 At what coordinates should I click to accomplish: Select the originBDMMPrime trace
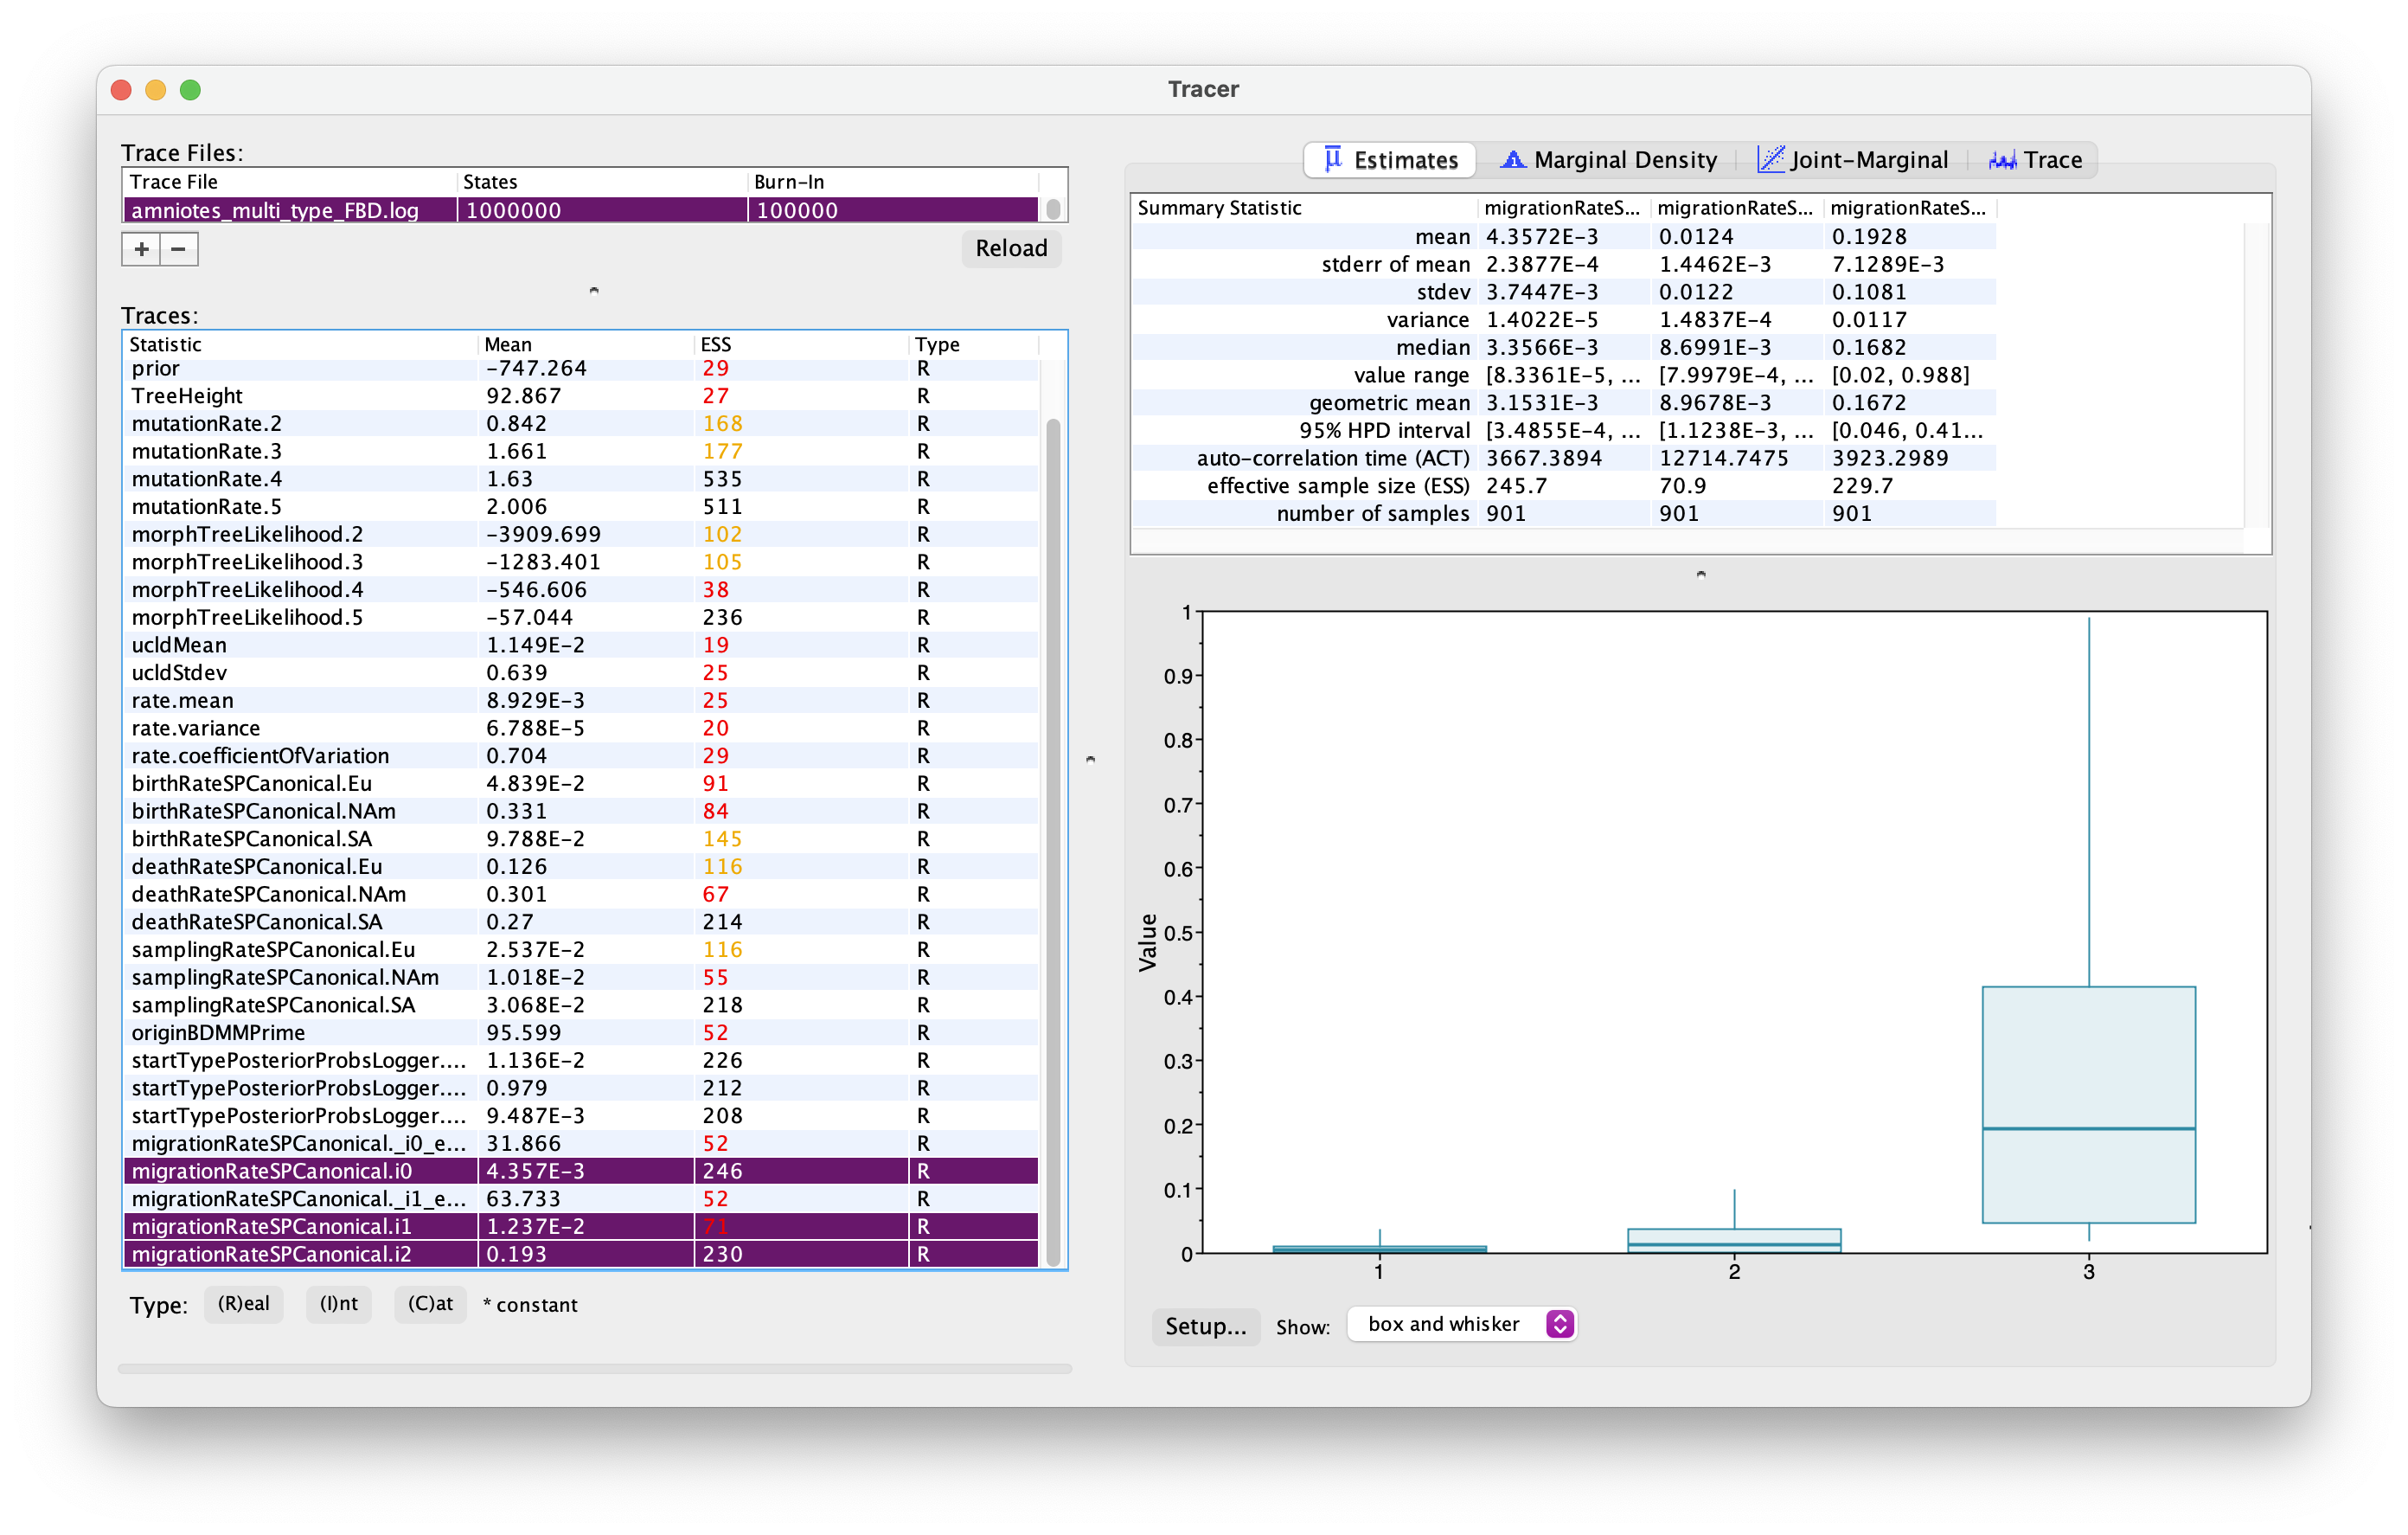coord(580,1032)
